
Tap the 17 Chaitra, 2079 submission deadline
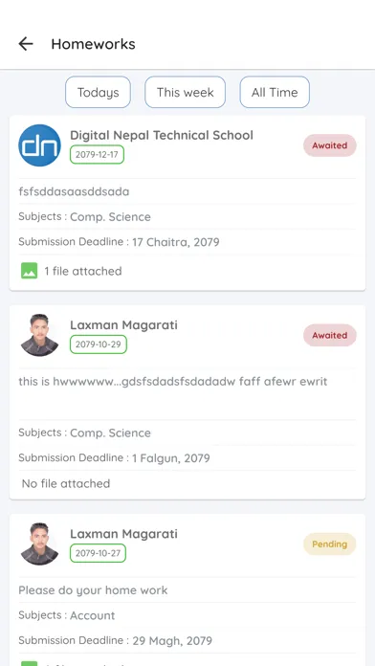click(x=176, y=242)
